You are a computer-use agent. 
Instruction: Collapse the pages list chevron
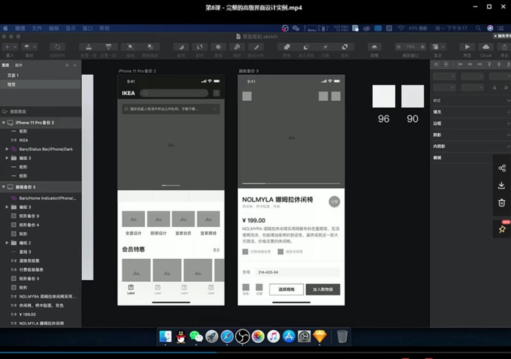point(75,65)
